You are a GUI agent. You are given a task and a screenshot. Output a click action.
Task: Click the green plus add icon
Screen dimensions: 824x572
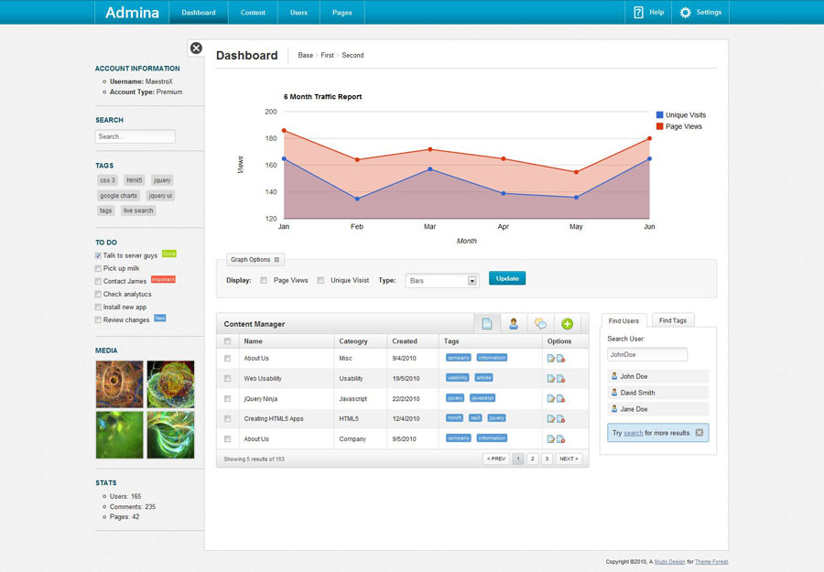tap(567, 324)
